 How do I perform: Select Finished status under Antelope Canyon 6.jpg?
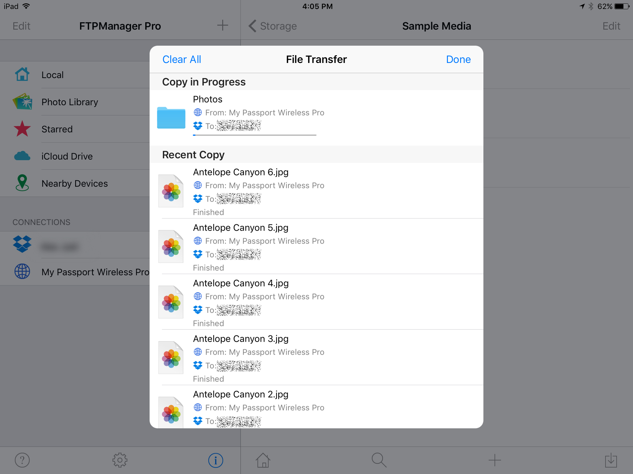209,212
